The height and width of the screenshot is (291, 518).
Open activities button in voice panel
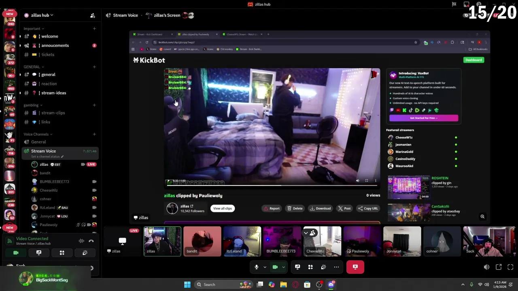click(x=62, y=253)
